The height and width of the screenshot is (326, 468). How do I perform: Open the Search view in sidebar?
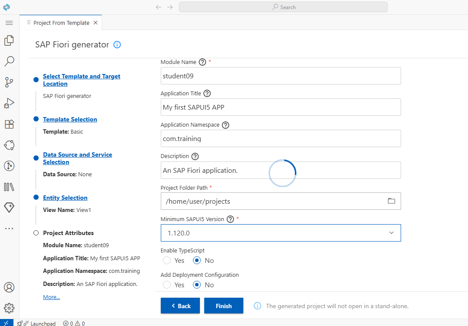(x=9, y=61)
